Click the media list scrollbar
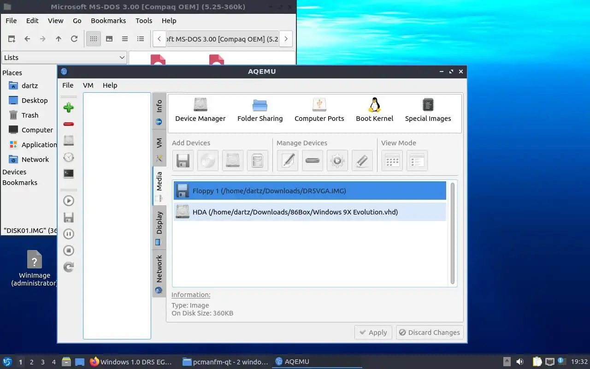The width and height of the screenshot is (590, 369). click(x=453, y=233)
